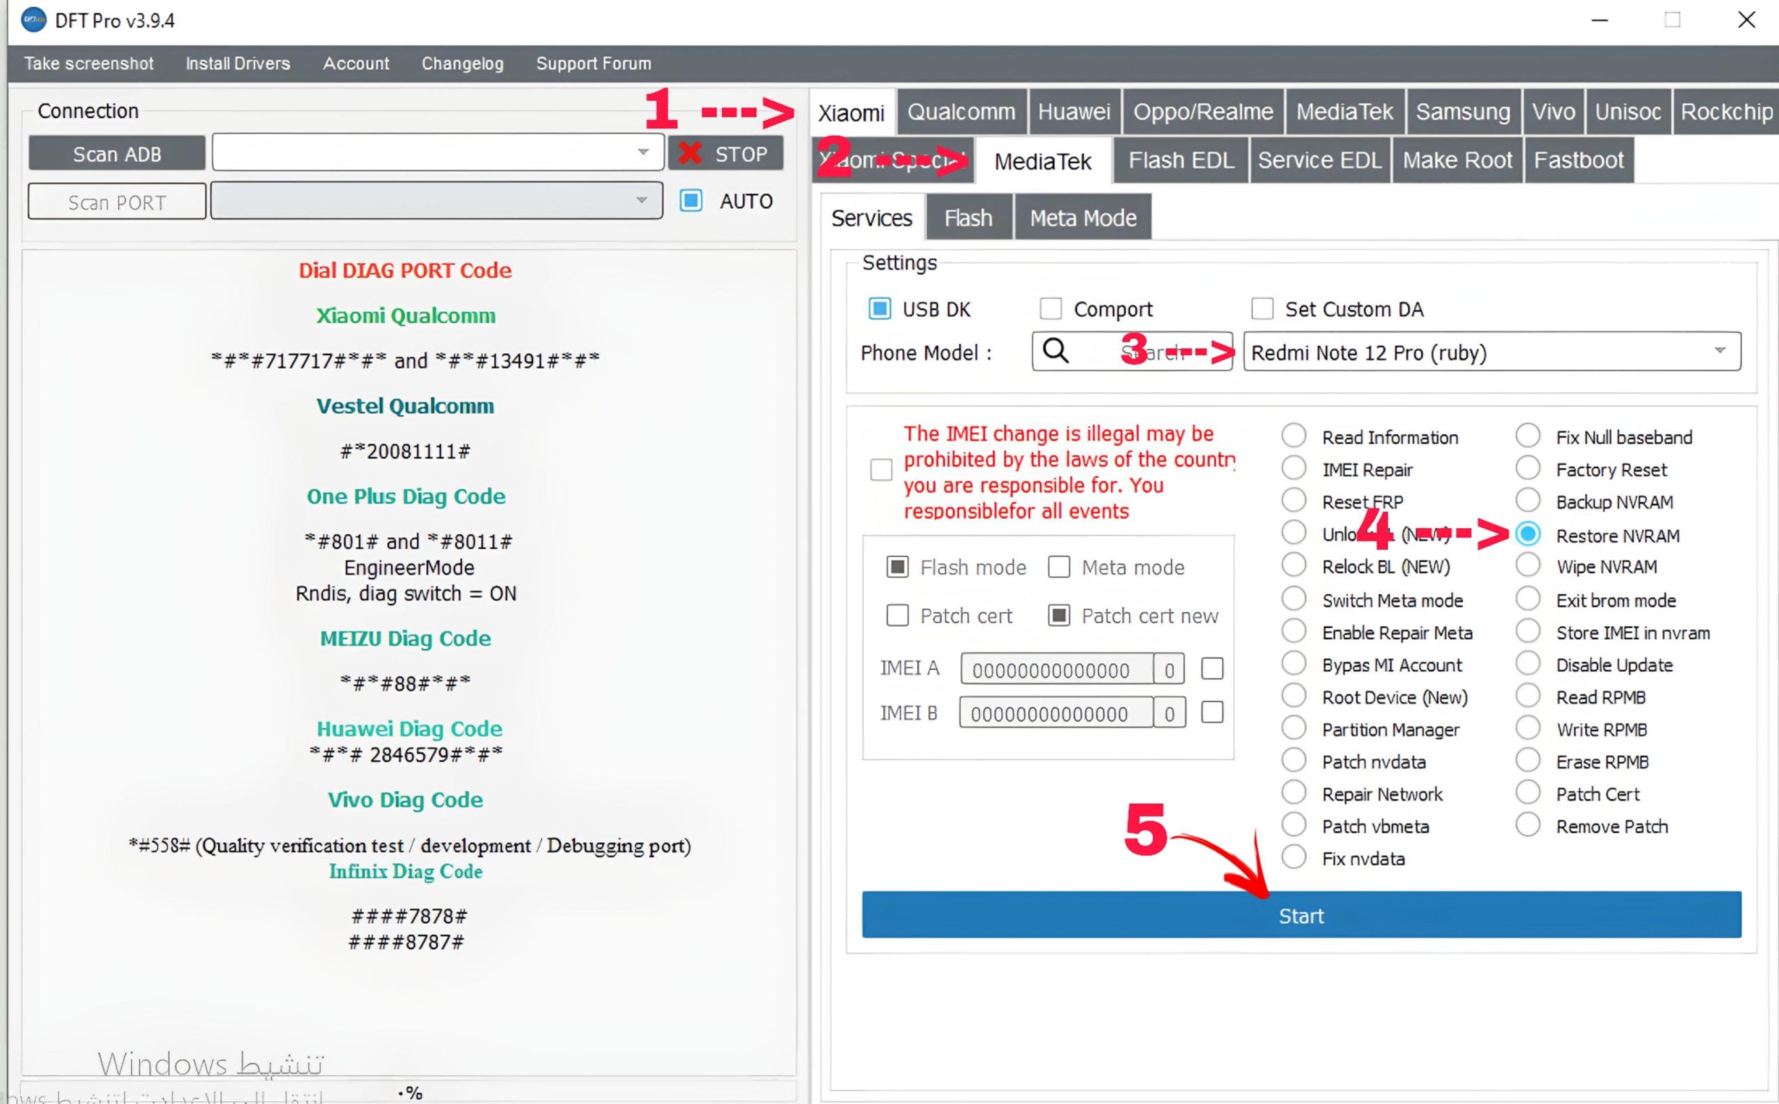1779x1104 pixels.
Task: Enable Set Custom DA checkbox
Action: pyautogui.click(x=1262, y=309)
